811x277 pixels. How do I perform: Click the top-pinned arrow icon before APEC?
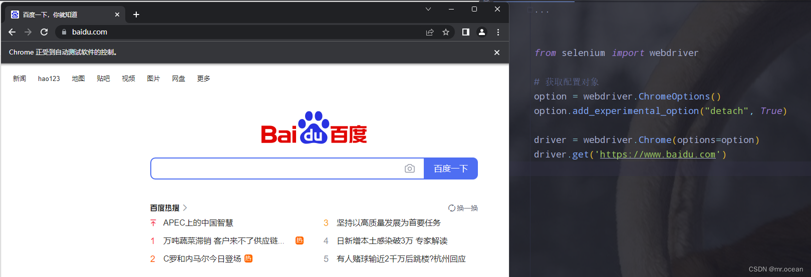point(153,223)
